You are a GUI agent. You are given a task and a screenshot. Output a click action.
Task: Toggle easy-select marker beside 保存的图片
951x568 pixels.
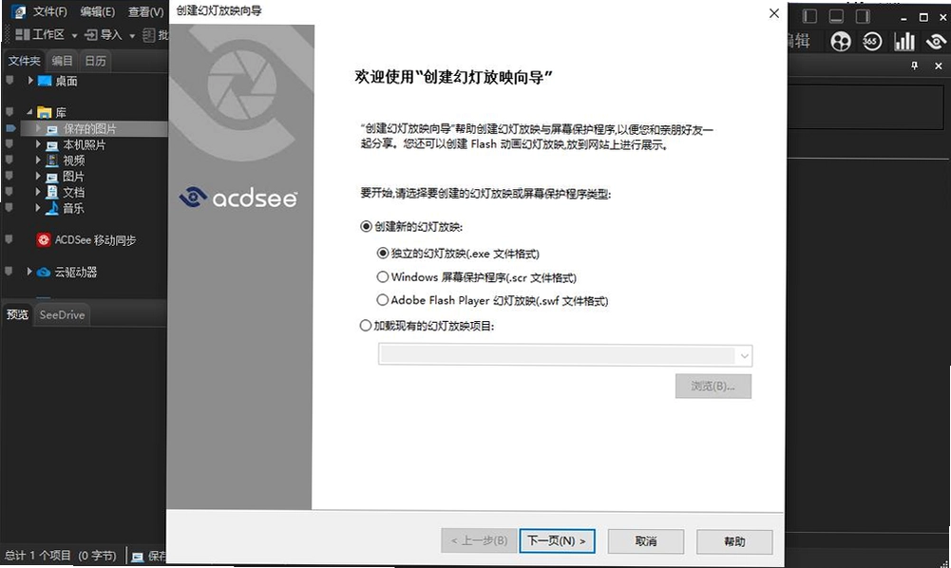click(10, 128)
